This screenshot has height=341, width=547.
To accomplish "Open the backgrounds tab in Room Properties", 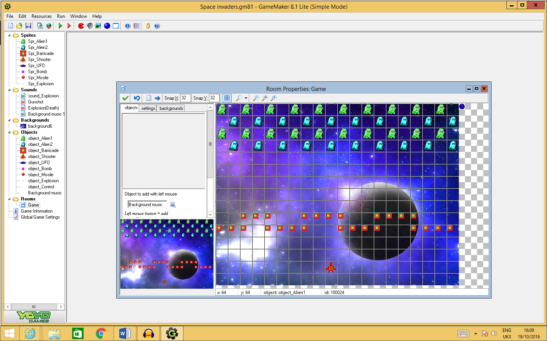I will point(171,108).
